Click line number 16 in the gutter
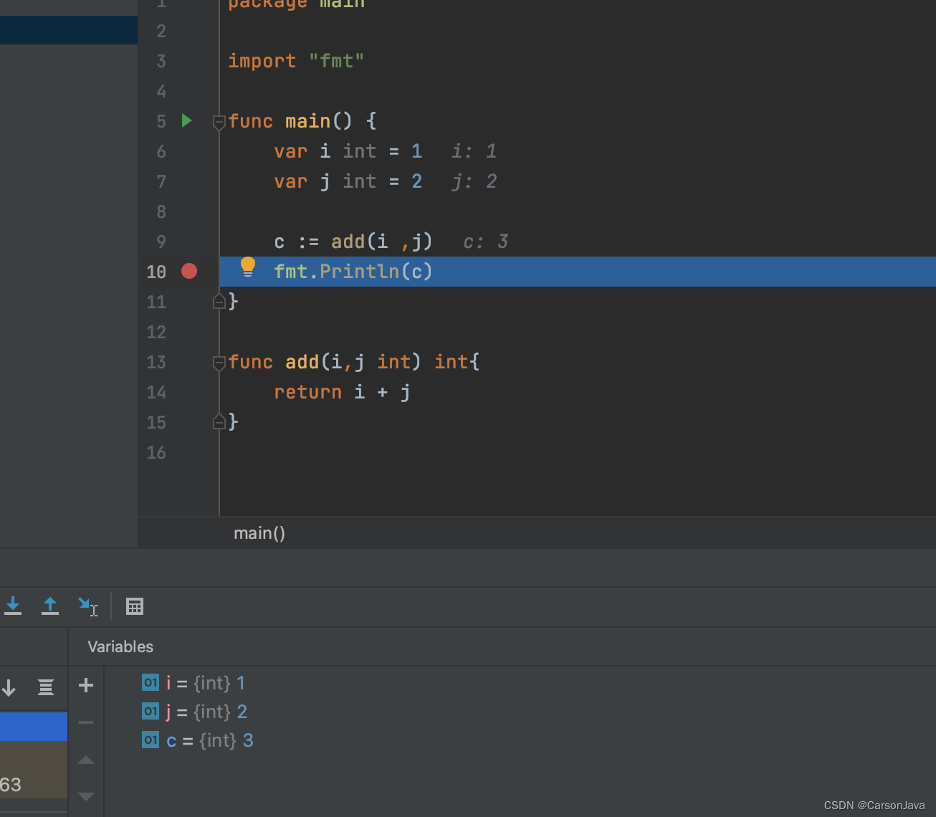936x817 pixels. click(x=156, y=452)
